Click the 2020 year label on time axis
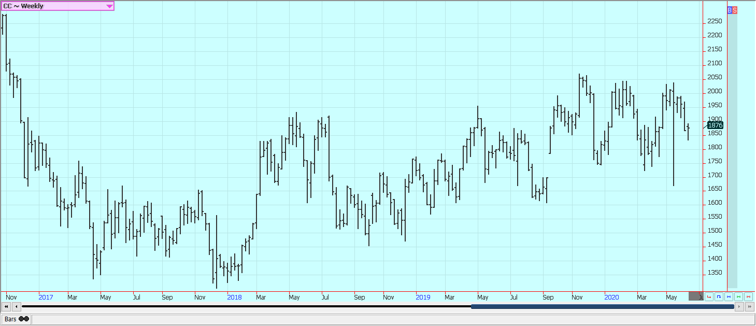This screenshot has width=756, height=326. click(611, 297)
